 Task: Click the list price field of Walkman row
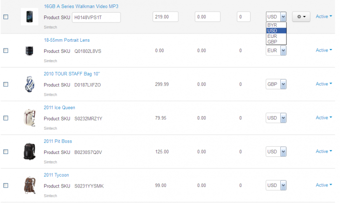(x=207, y=17)
